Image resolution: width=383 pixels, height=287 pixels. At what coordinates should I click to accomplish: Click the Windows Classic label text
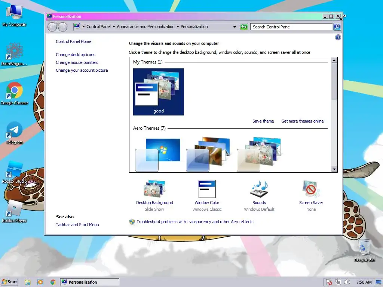pos(207,209)
